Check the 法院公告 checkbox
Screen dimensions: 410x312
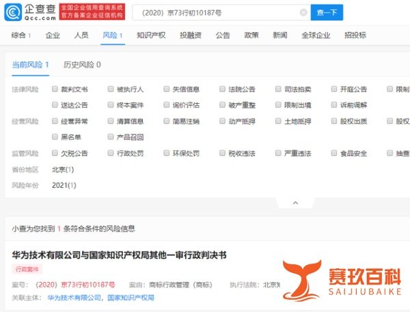coord(222,89)
